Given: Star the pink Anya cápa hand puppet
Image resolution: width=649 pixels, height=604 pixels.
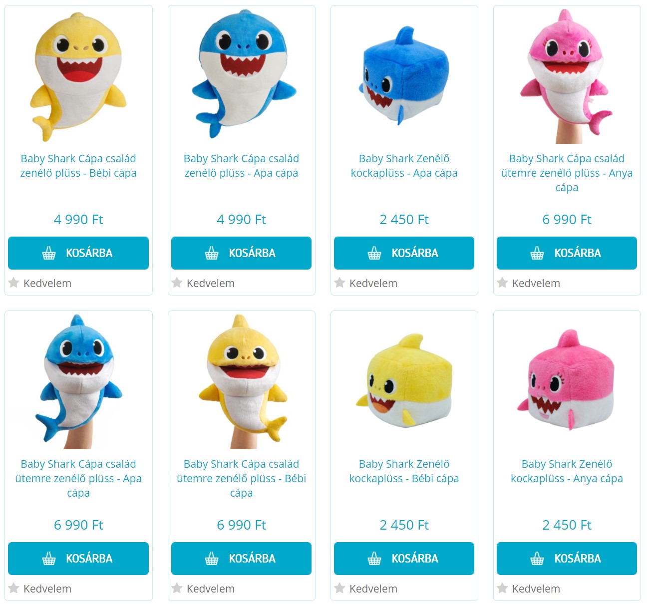Looking at the screenshot, I should 502,283.
